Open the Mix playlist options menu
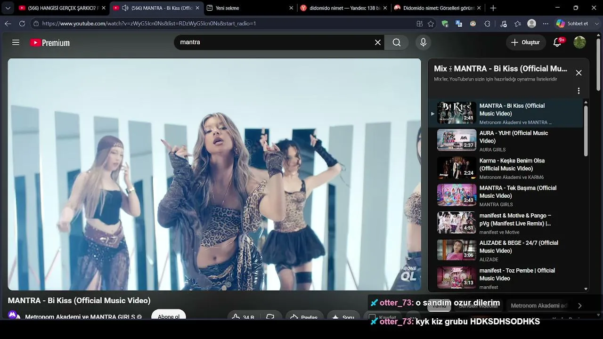 [x=579, y=91]
